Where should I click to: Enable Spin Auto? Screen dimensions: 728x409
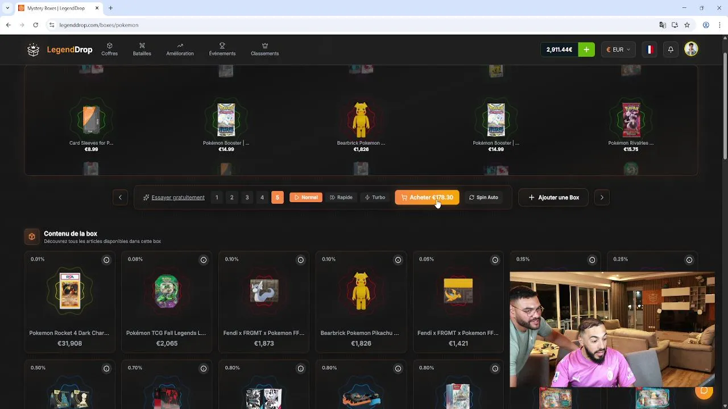pos(483,198)
